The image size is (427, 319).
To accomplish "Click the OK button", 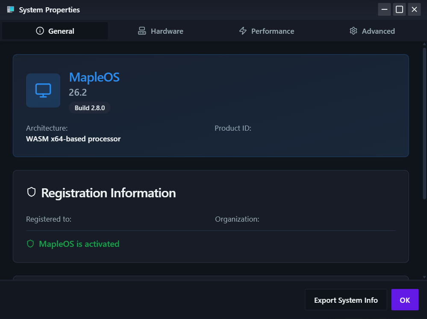I will pyautogui.click(x=405, y=300).
